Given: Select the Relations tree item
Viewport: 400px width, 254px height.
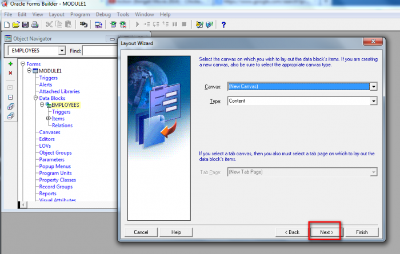Looking at the screenshot, I should 62,126.
